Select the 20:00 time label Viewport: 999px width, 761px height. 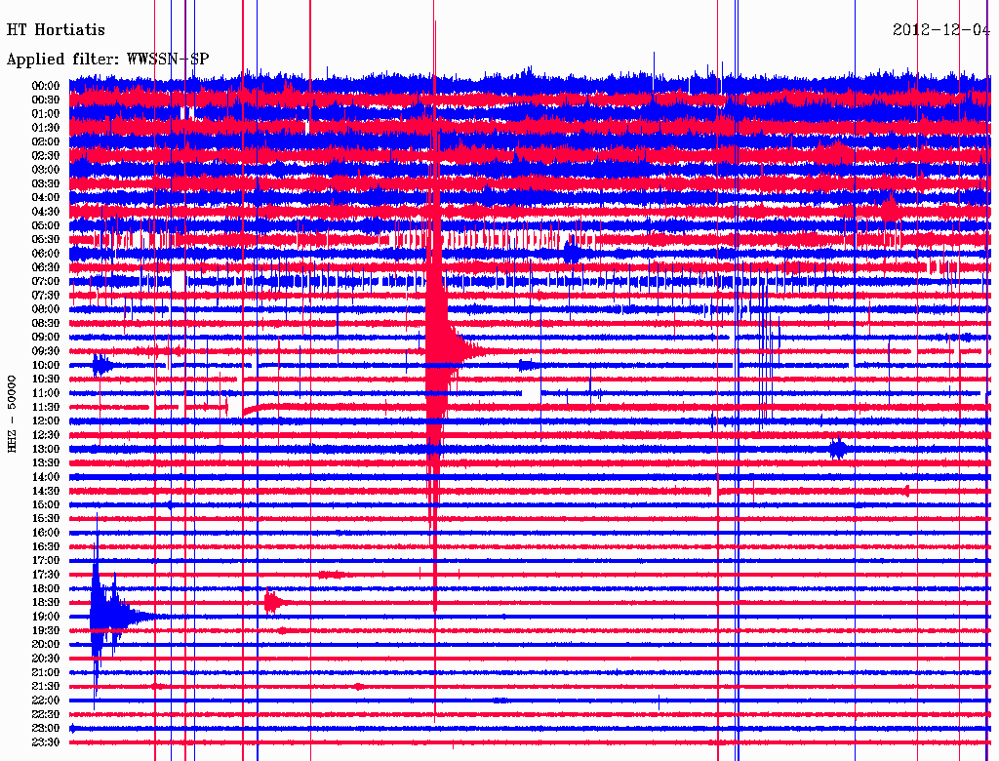pyautogui.click(x=46, y=644)
